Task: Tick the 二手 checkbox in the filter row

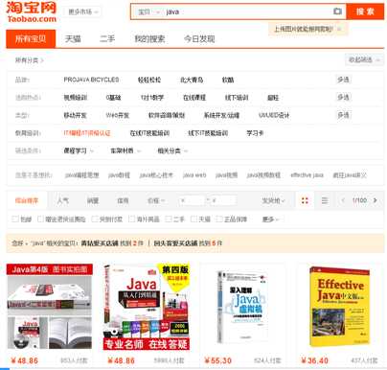Action: tap(169, 219)
